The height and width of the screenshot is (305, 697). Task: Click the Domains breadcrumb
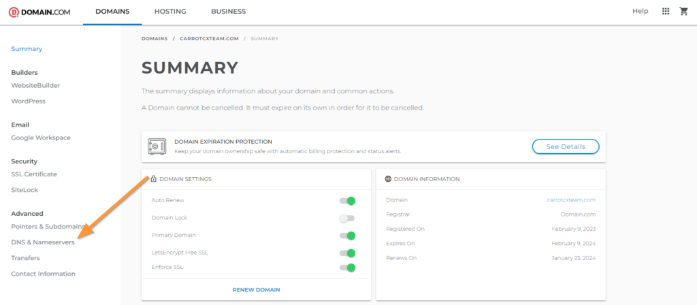pos(155,39)
